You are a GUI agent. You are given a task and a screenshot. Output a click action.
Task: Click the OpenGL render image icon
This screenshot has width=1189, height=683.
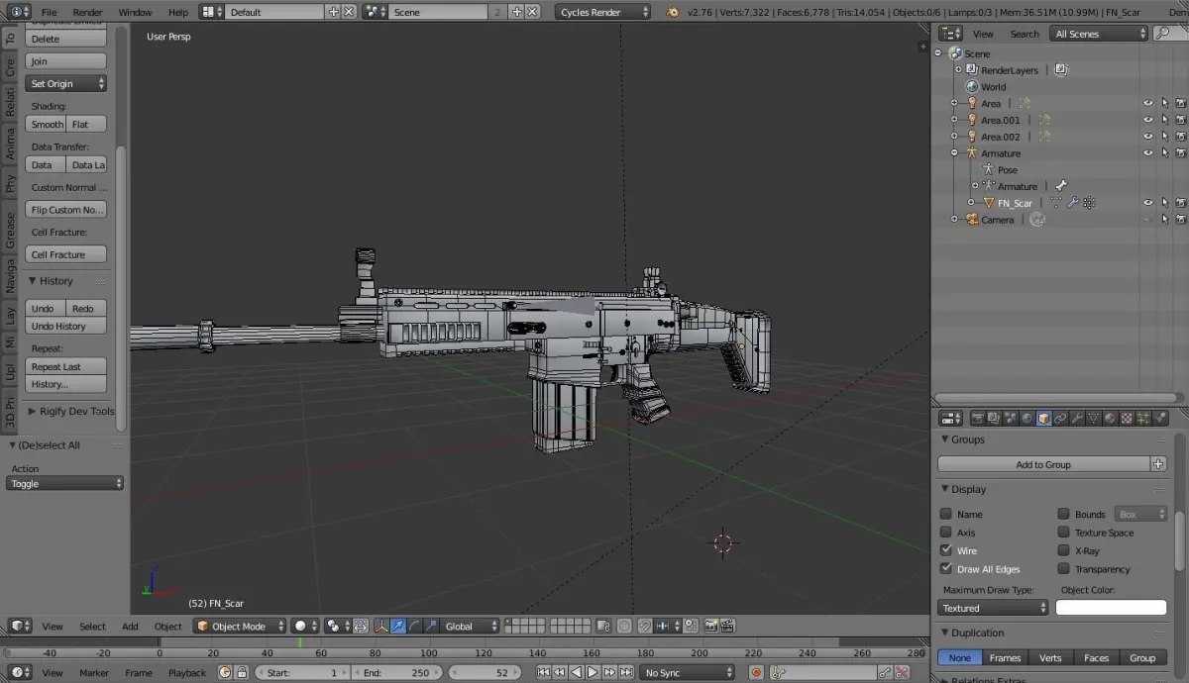[x=710, y=626]
